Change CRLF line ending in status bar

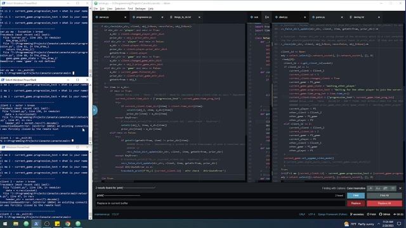(302, 214)
